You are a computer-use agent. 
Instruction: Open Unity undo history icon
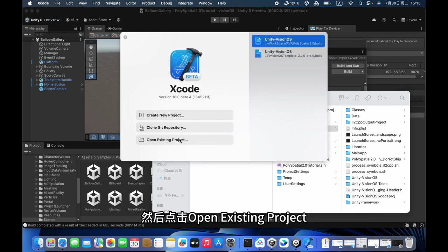point(384,20)
